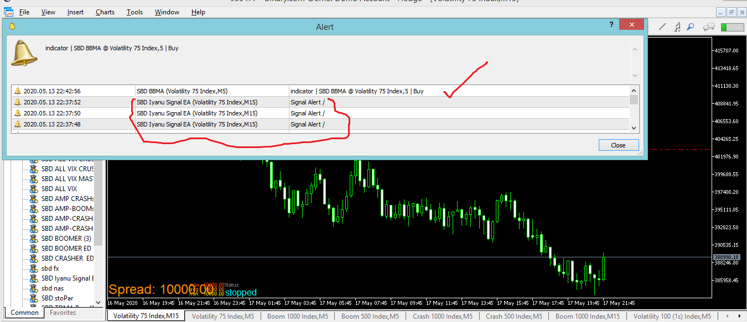Switch to the Crash 500 Index,M5 chart tab
747x322 pixels.
513,316
